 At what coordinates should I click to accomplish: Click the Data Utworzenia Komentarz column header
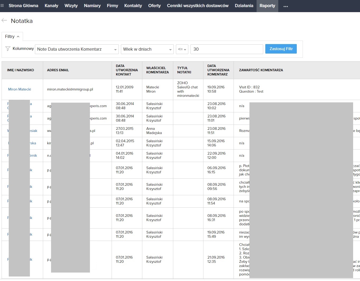(x=218, y=70)
